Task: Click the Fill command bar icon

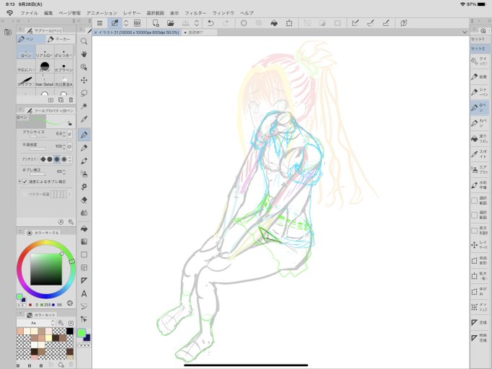Action: [x=274, y=23]
